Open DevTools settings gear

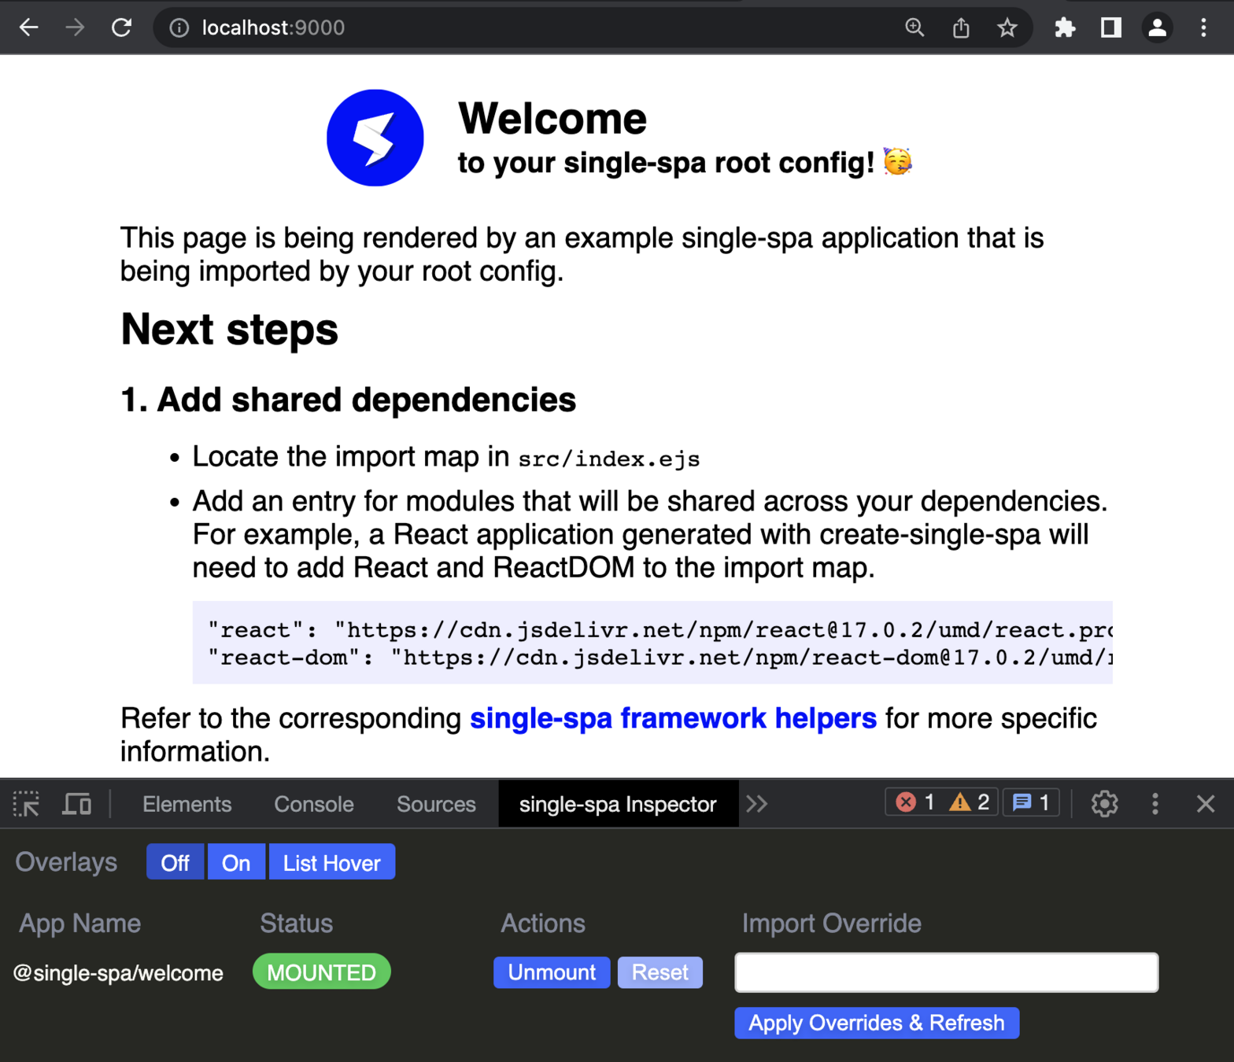pyautogui.click(x=1105, y=803)
